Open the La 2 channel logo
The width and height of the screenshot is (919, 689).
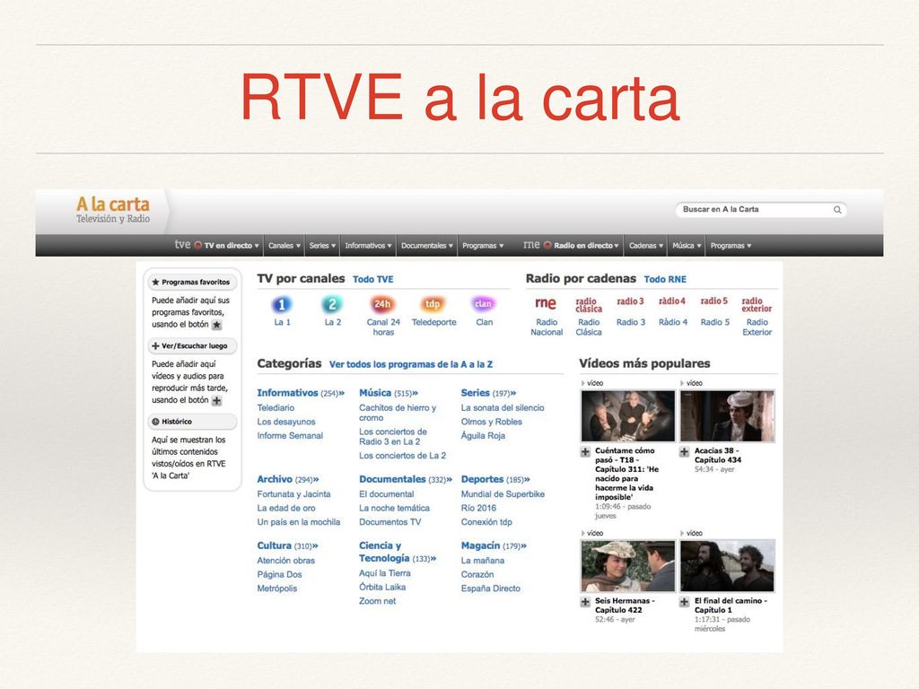click(x=332, y=304)
